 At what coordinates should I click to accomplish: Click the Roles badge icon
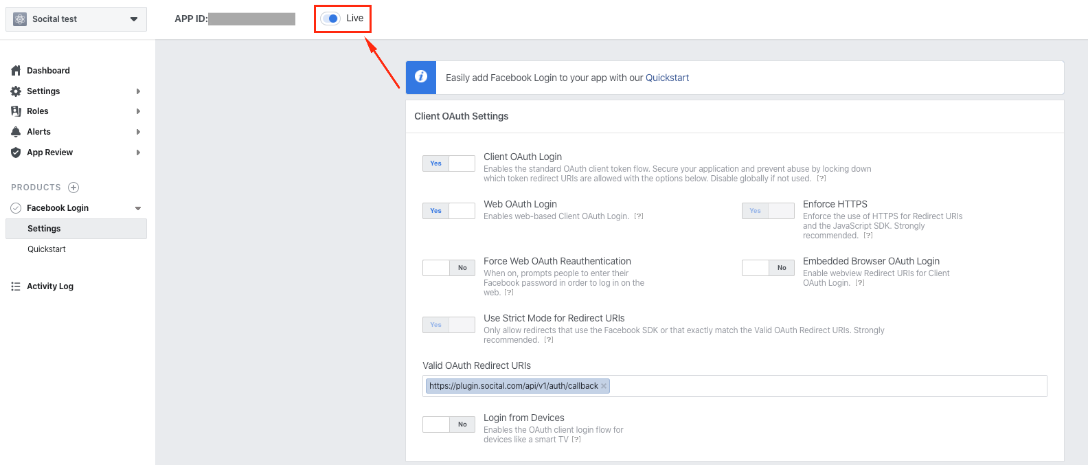(16, 111)
